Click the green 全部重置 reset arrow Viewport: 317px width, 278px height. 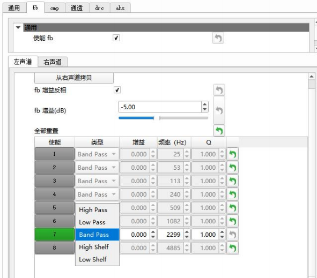click(219, 131)
